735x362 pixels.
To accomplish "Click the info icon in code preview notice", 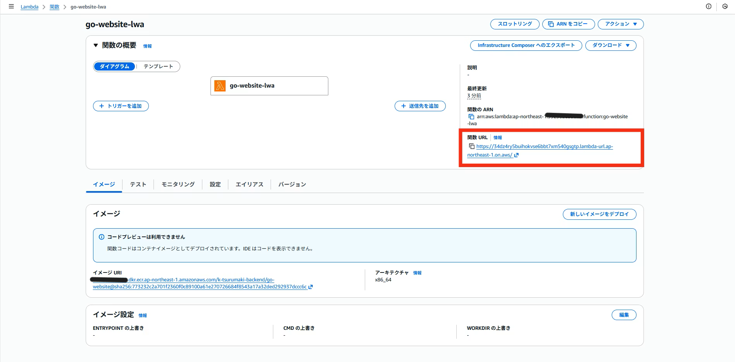I will (102, 237).
